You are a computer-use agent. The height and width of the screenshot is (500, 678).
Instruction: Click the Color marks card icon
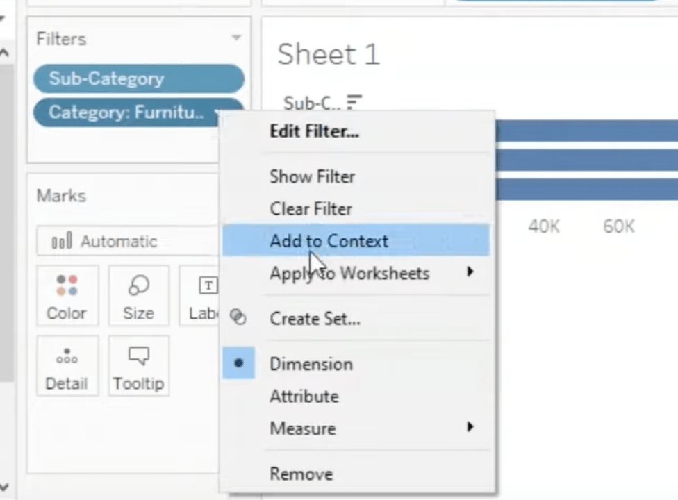pyautogui.click(x=67, y=286)
